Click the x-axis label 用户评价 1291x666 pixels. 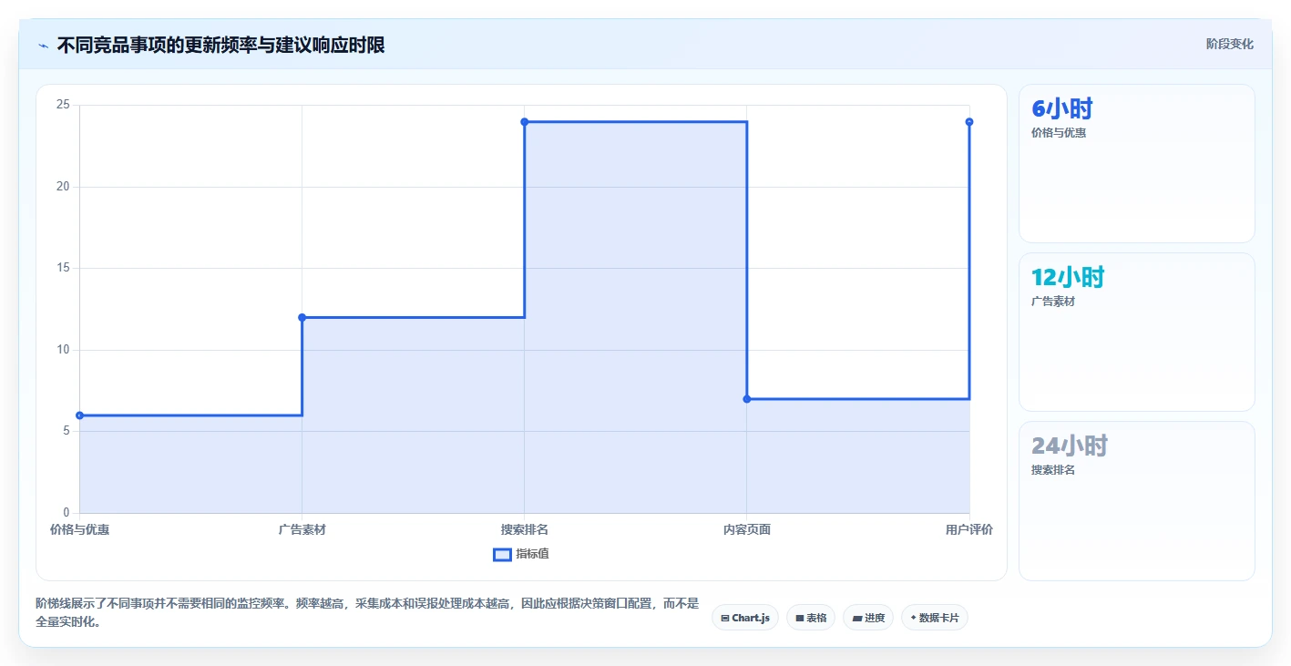coord(969,529)
